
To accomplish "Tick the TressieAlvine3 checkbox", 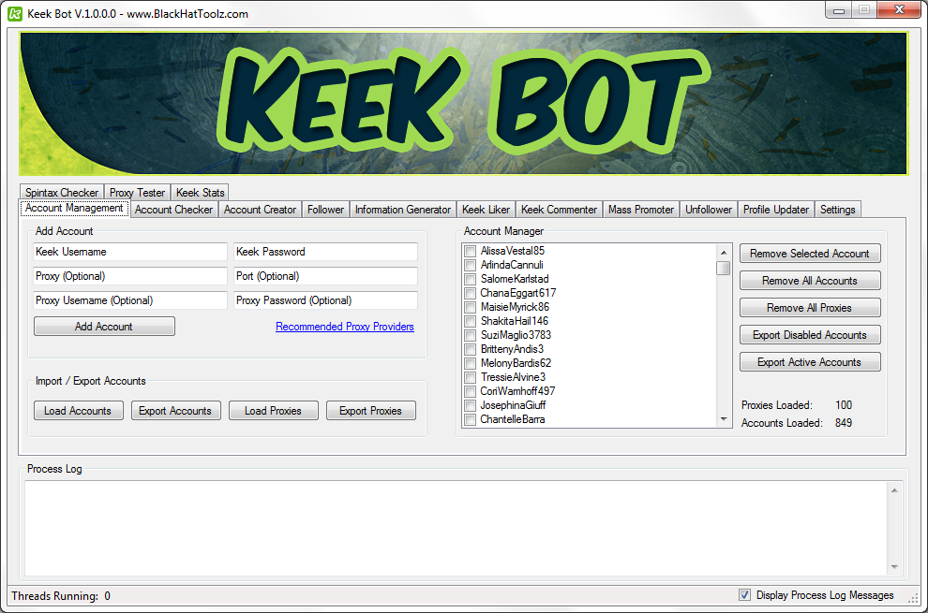I will (x=470, y=377).
